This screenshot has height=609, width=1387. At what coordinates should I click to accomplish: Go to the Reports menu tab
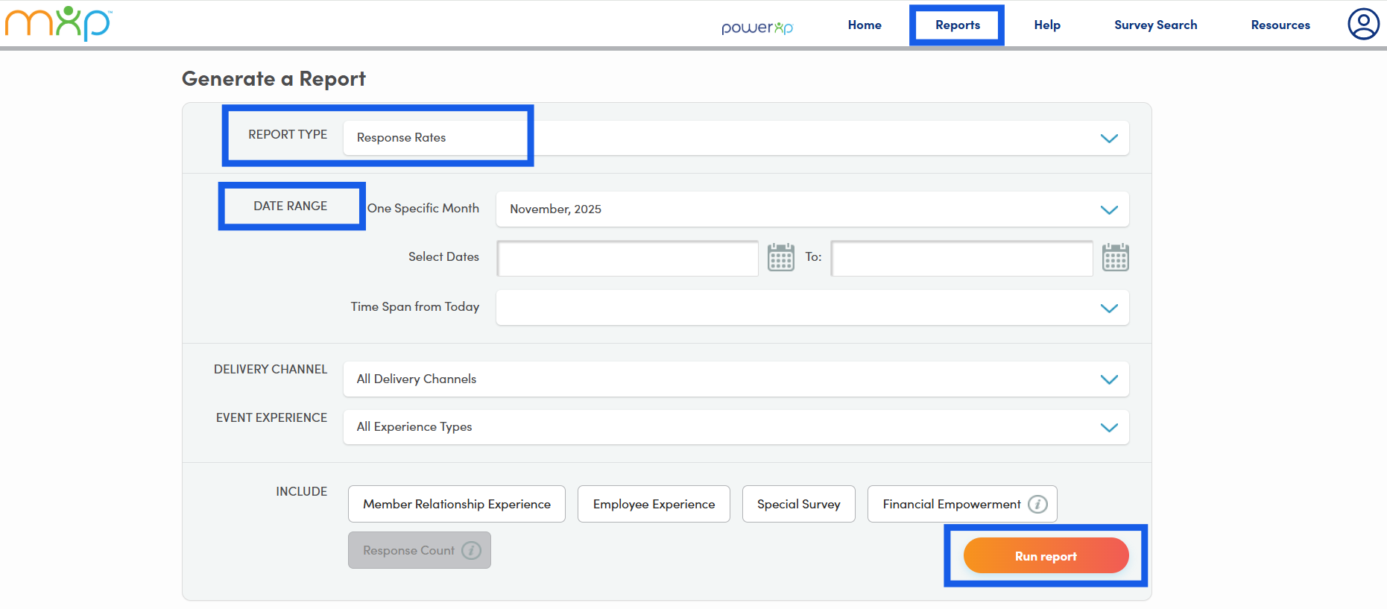(x=957, y=25)
